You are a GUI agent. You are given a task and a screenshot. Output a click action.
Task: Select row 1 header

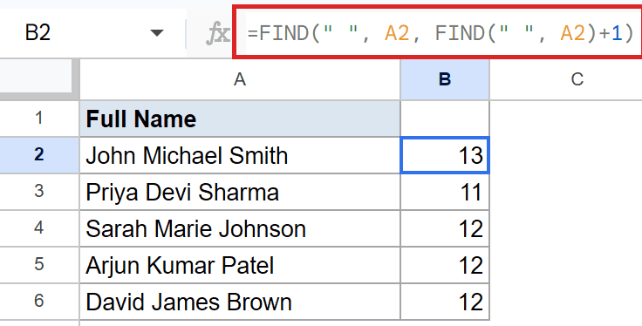point(39,119)
